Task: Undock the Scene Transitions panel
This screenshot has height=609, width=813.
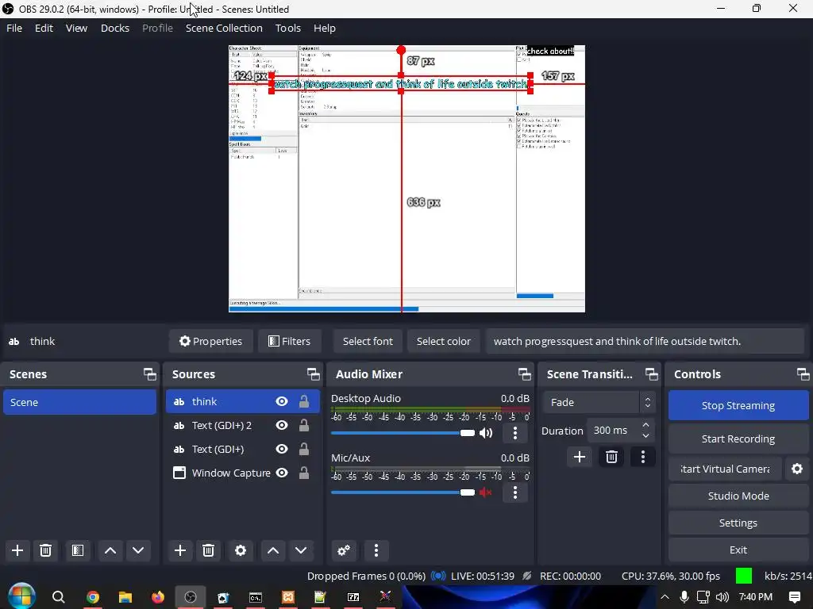Action: point(651,374)
